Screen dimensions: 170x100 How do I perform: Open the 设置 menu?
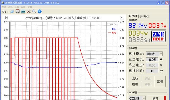tap(23, 7)
